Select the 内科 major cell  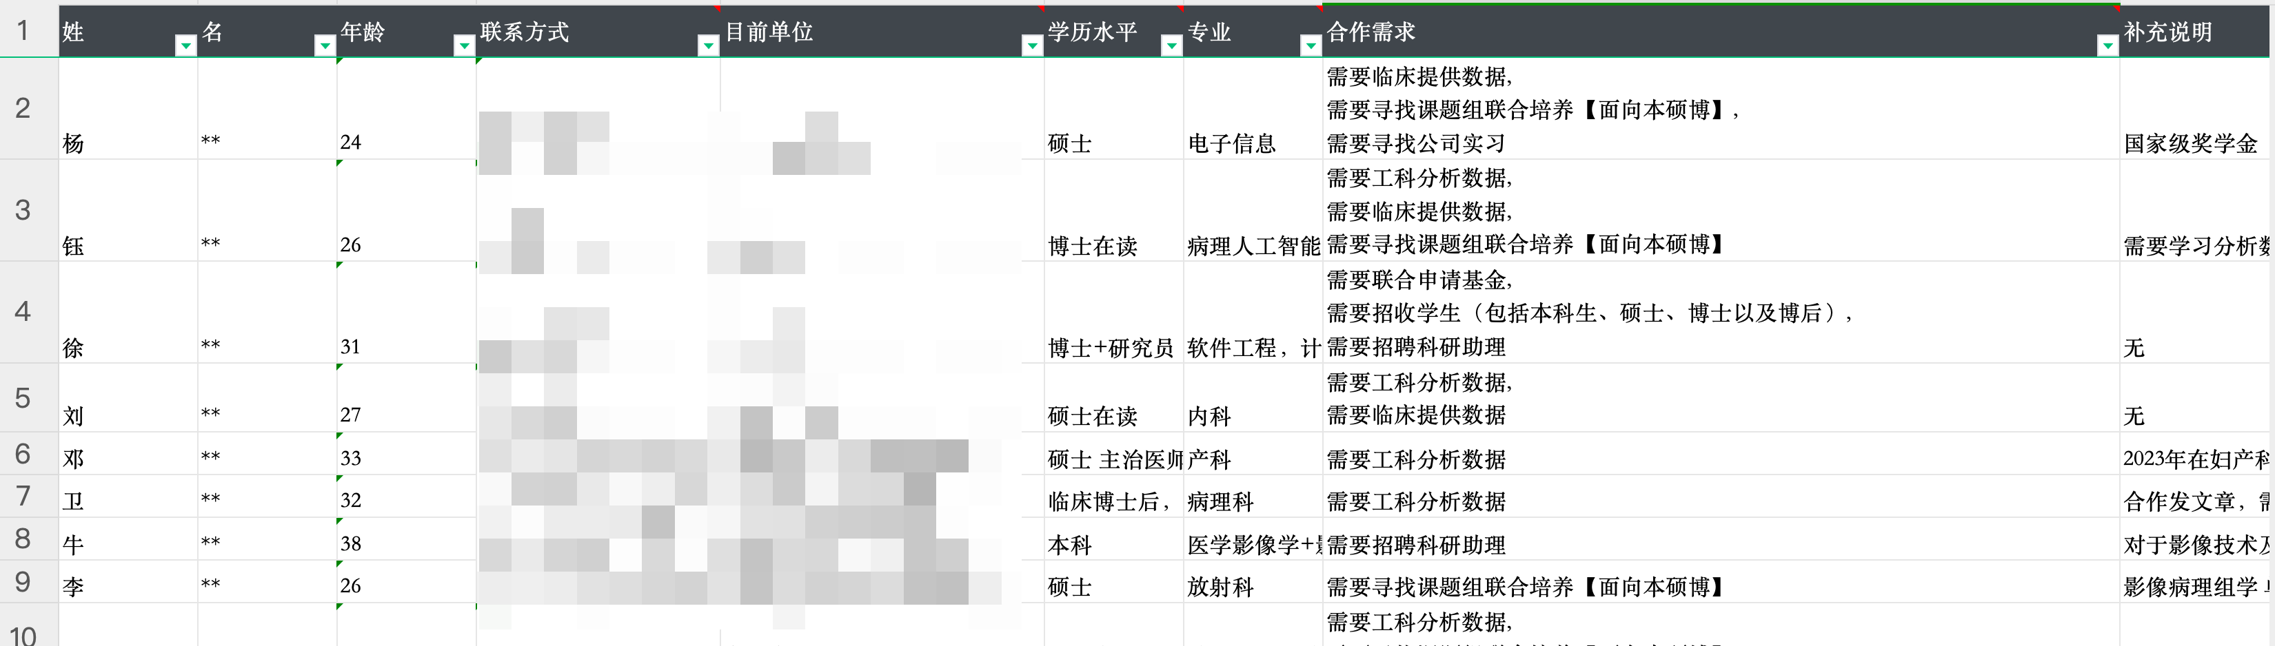coord(1253,397)
